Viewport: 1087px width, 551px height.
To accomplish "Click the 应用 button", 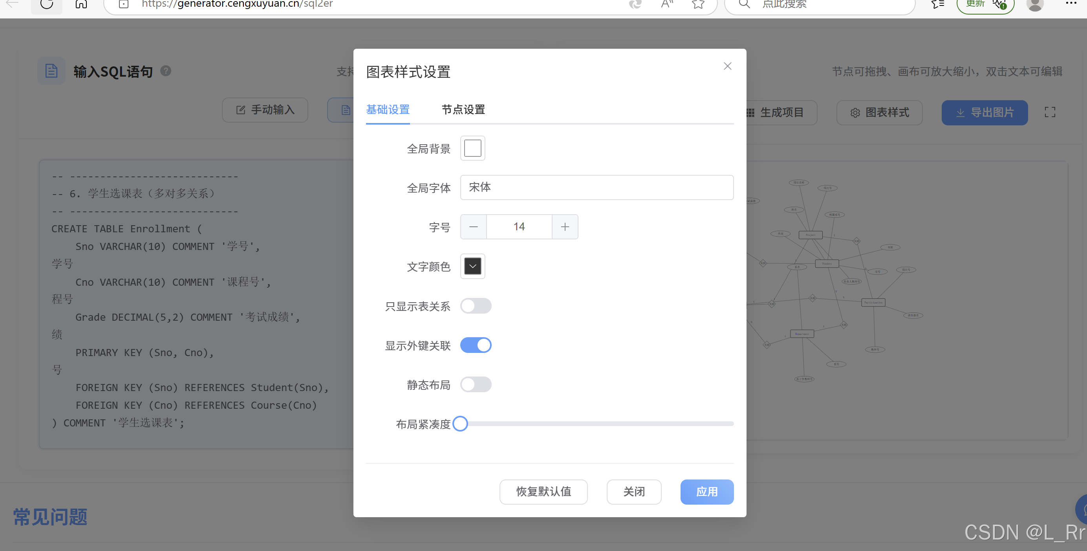I will pos(706,492).
